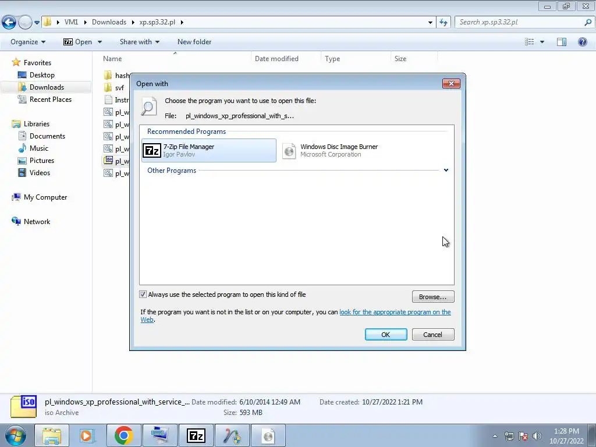596x447 pixels.
Task: Select the highlighted iso file icon
Action: (108, 161)
